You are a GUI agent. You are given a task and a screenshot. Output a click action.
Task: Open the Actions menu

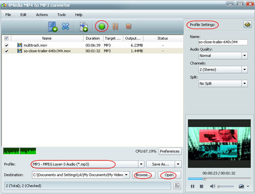pos(42,15)
